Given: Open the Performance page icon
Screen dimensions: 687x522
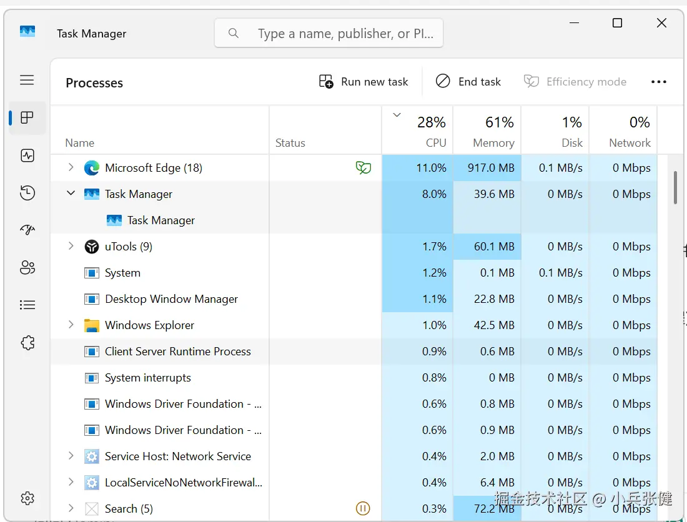Looking at the screenshot, I should 27,155.
